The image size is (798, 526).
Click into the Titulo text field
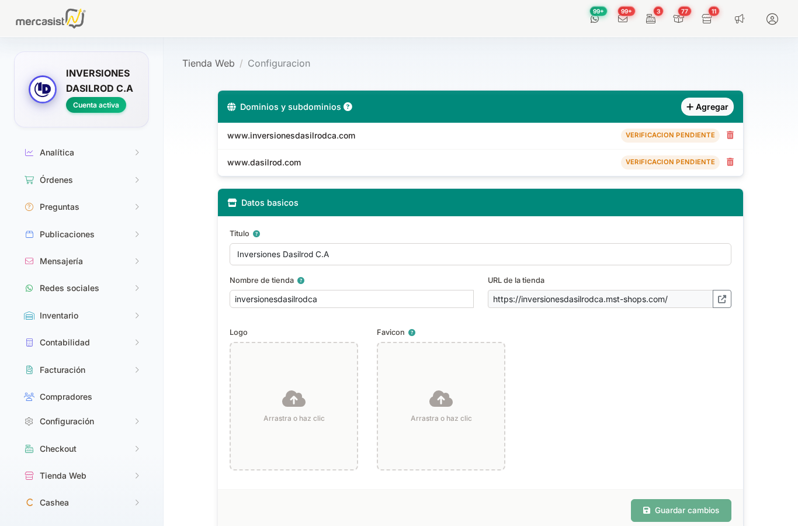coord(480,254)
